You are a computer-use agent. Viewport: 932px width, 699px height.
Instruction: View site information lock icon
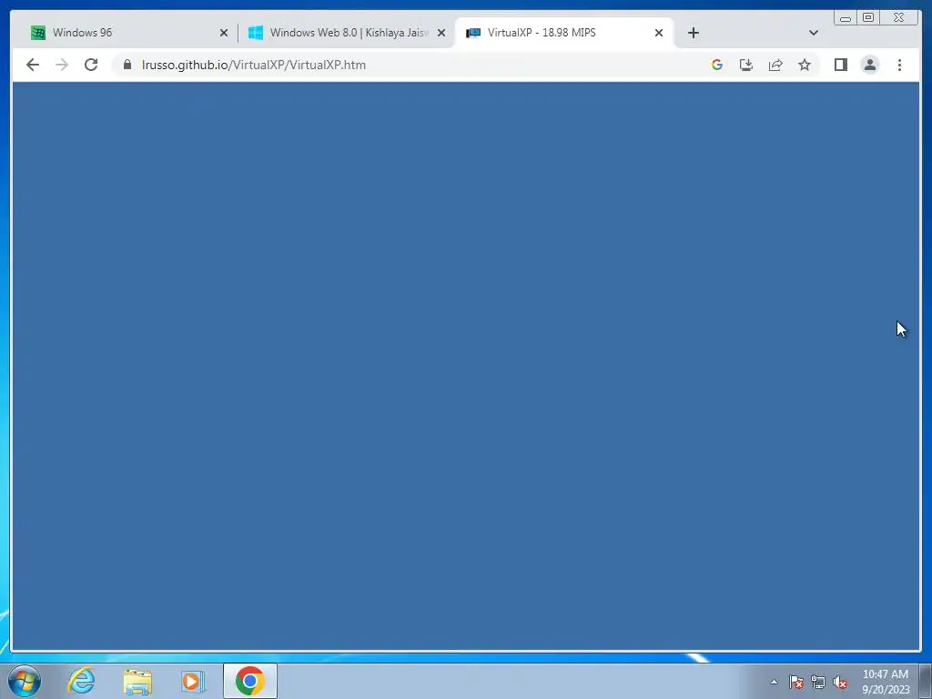coord(127,65)
